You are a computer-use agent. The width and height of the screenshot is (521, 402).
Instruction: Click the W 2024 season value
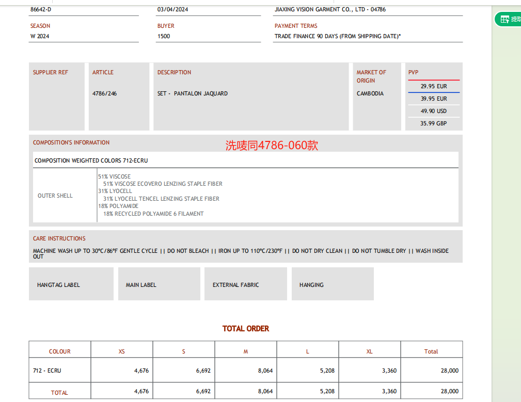pos(40,36)
